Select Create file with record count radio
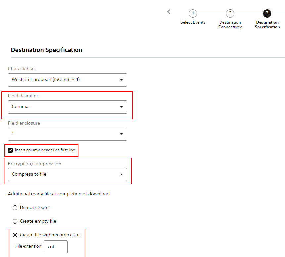The width and height of the screenshot is (285, 257). 15,235
